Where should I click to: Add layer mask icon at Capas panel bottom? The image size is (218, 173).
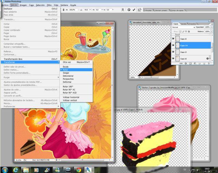click(190, 63)
